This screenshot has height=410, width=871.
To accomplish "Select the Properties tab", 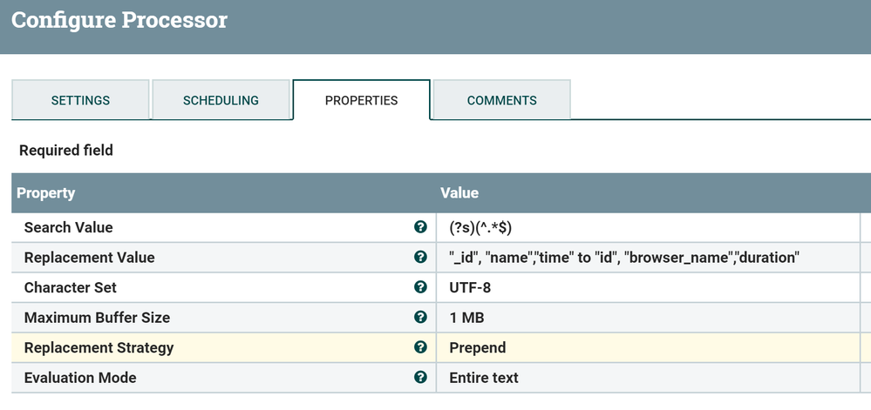I will pyautogui.click(x=361, y=100).
